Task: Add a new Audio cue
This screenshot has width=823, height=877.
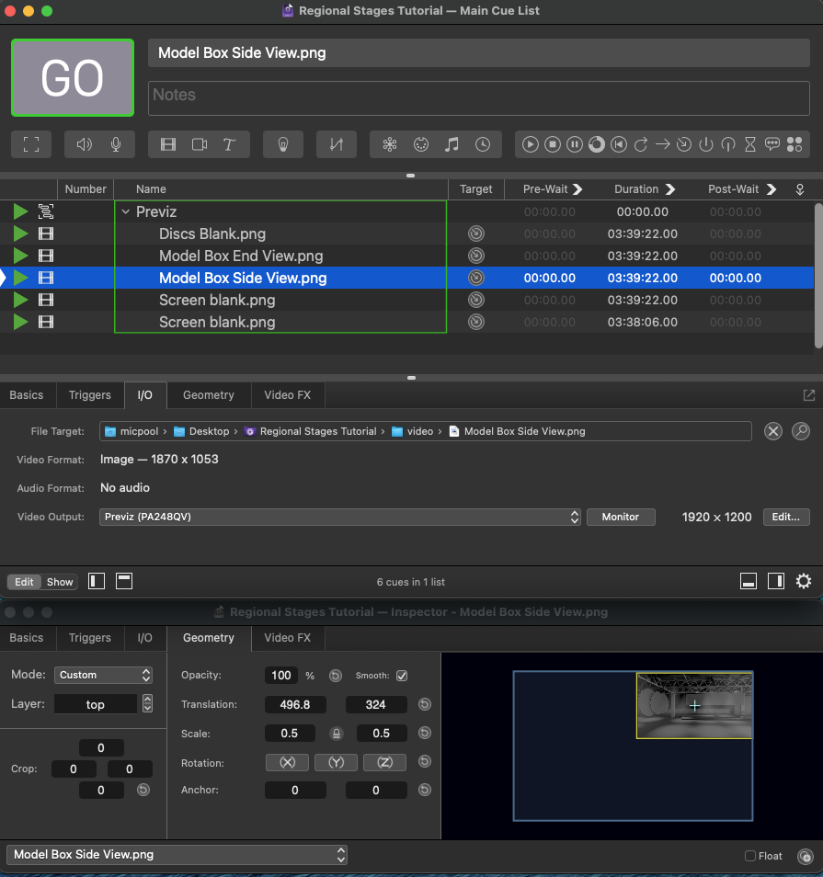Action: (85, 144)
